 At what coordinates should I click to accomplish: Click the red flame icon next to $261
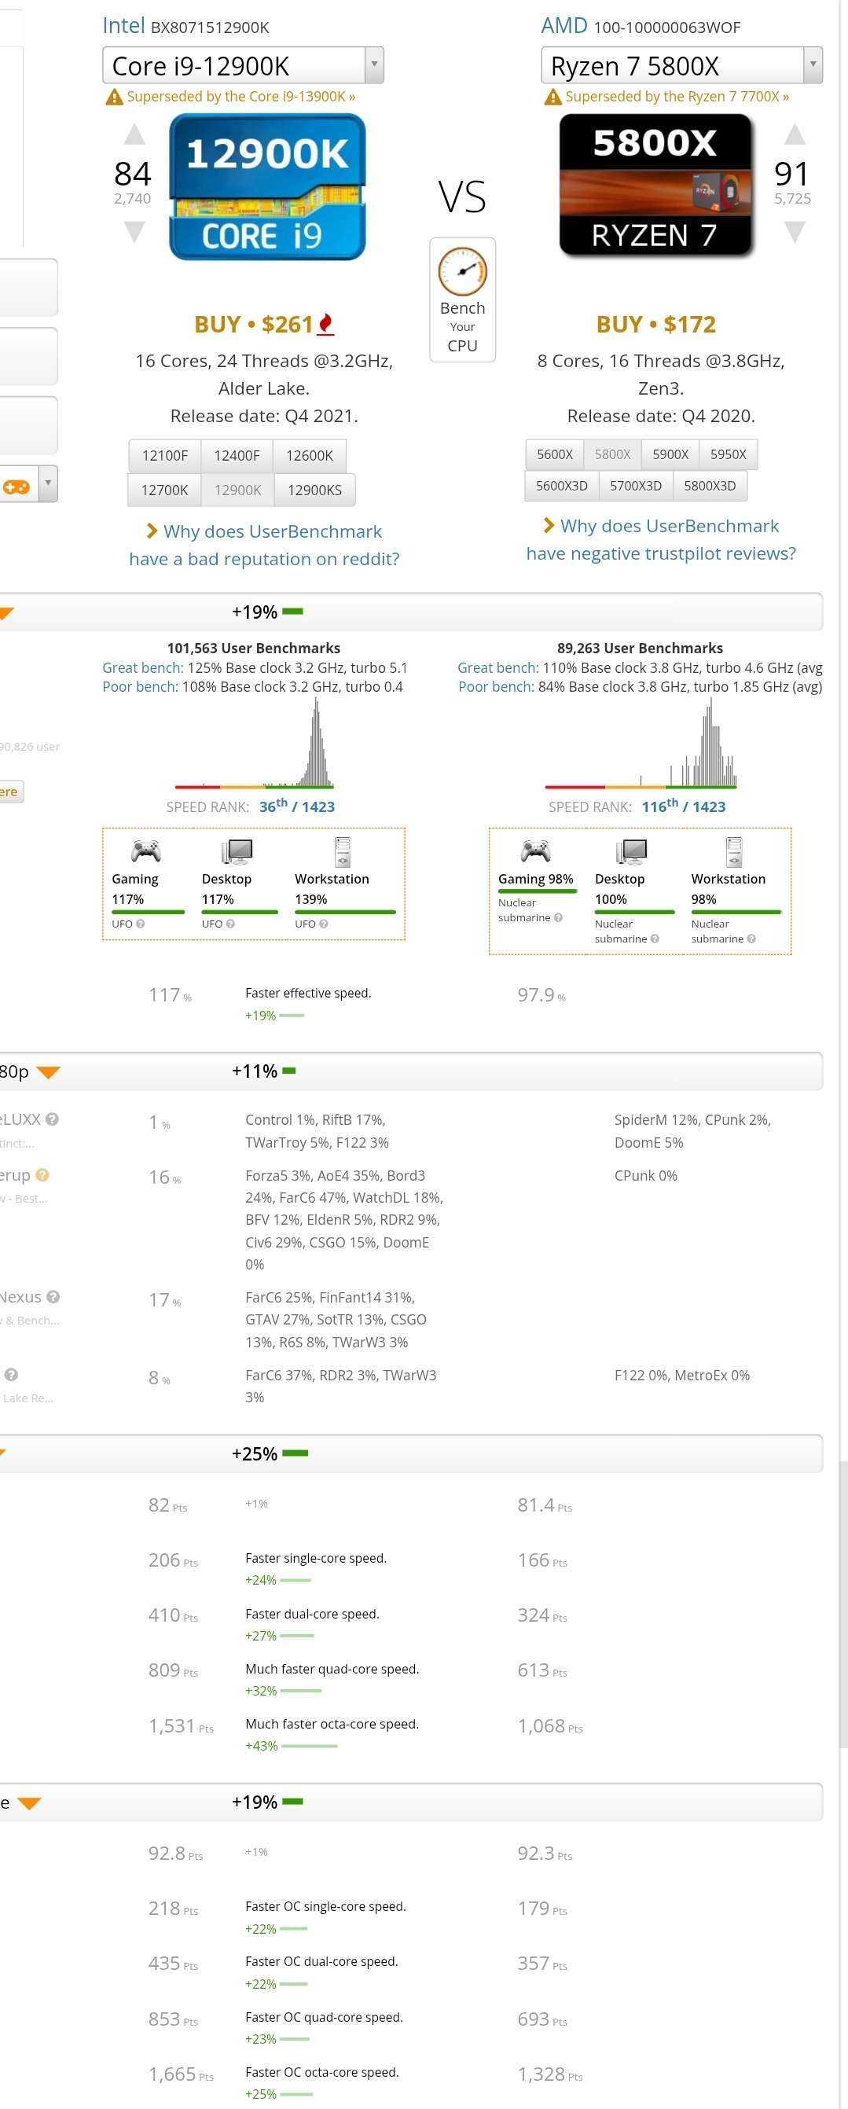pyautogui.click(x=326, y=324)
